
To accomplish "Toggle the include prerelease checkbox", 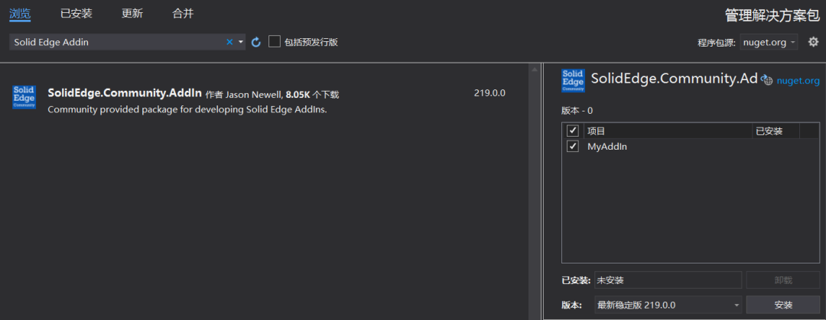I will (x=274, y=41).
